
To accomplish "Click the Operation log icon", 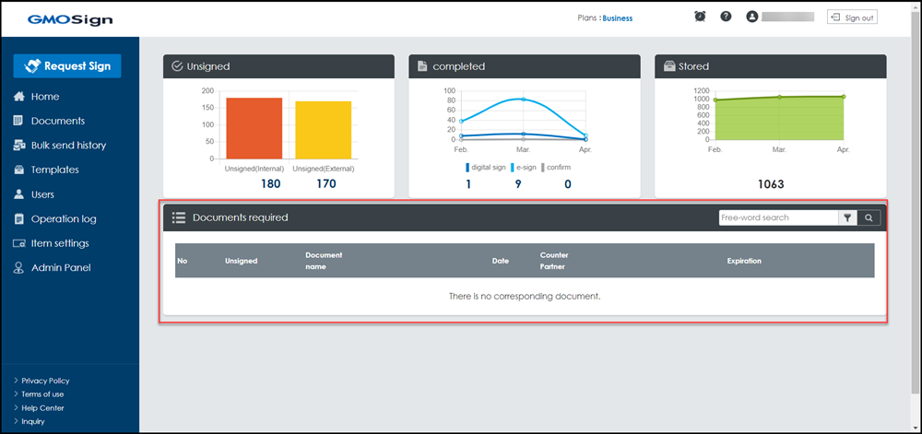I will pos(18,219).
